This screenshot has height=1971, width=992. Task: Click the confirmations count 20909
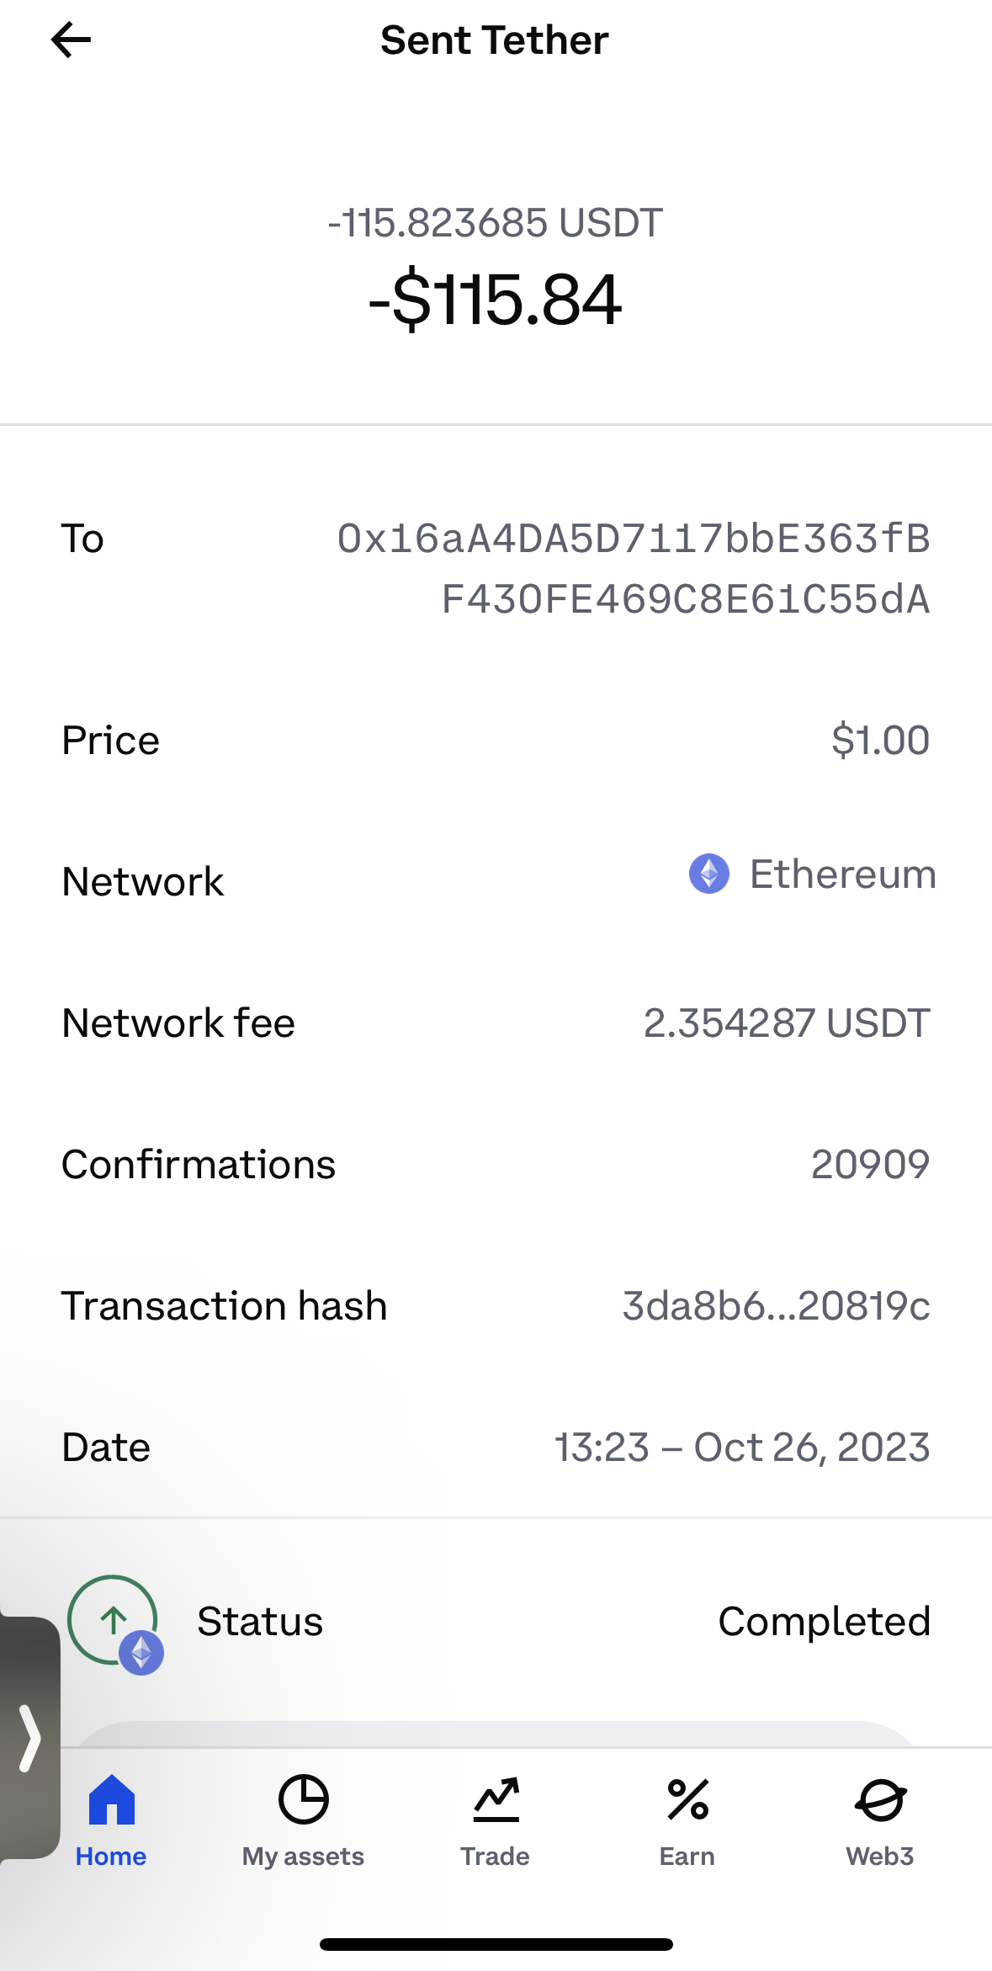pos(870,1165)
